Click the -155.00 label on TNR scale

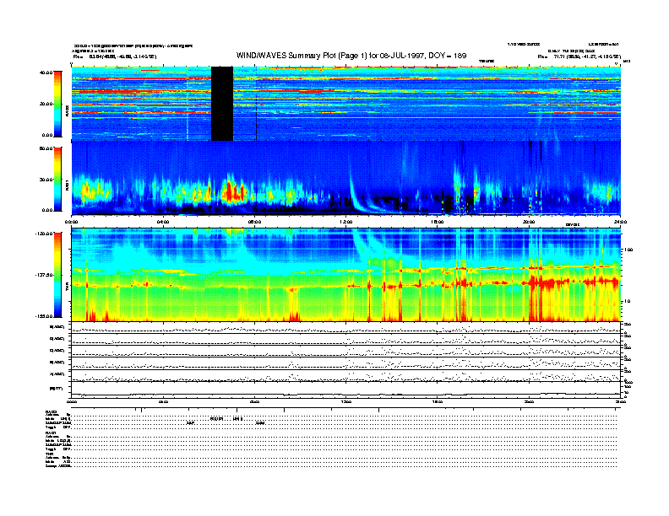tap(44, 316)
